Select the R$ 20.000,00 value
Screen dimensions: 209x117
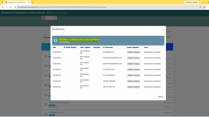[x=84, y=74]
